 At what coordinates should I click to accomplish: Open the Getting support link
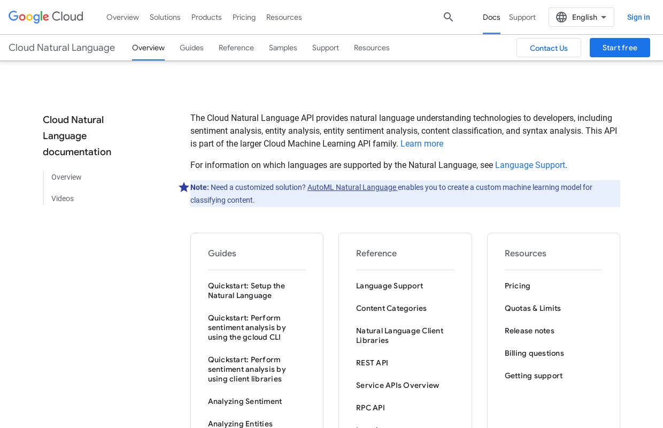(x=534, y=376)
